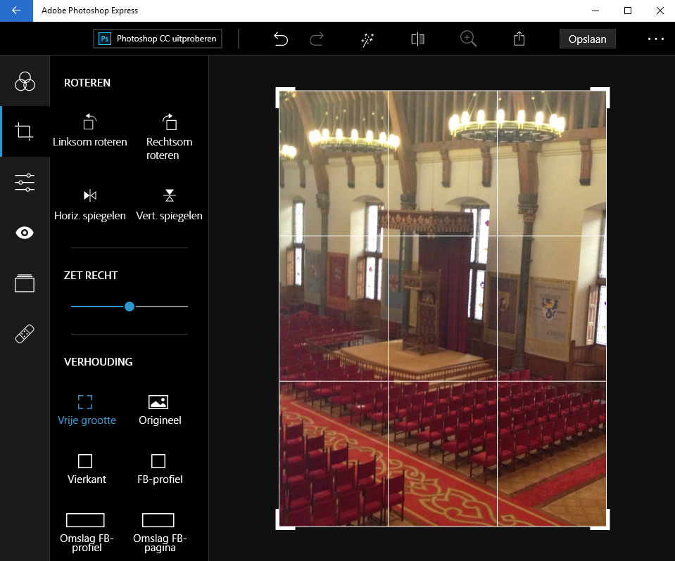The image size is (675, 561).
Task: Select the spot healing bandage tool
Action: click(25, 334)
